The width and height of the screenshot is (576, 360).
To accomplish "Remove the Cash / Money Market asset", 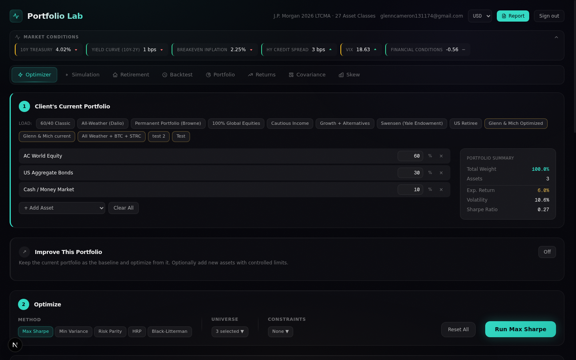I will (x=441, y=189).
